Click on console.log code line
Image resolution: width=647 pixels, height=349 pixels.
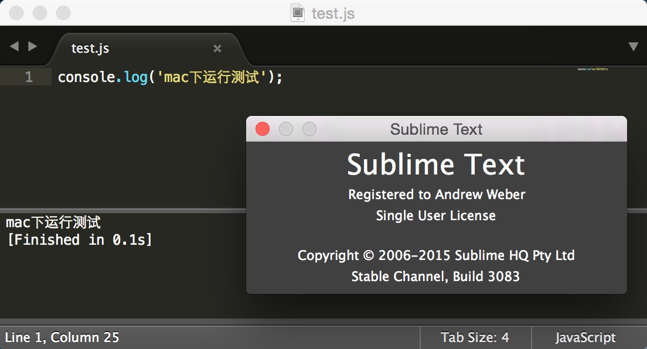coord(170,77)
